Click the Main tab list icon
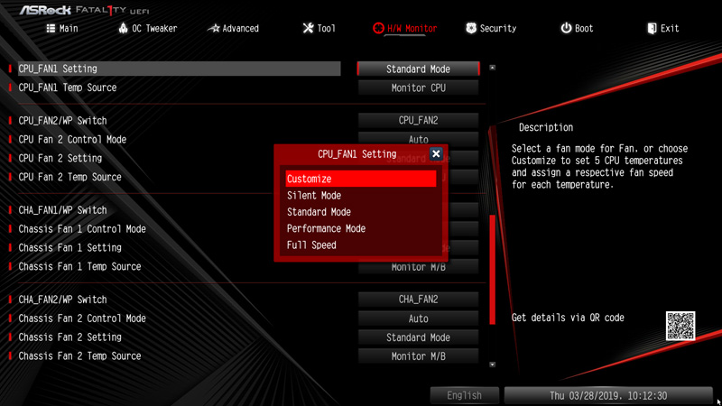This screenshot has width=722, height=406. tap(51, 29)
